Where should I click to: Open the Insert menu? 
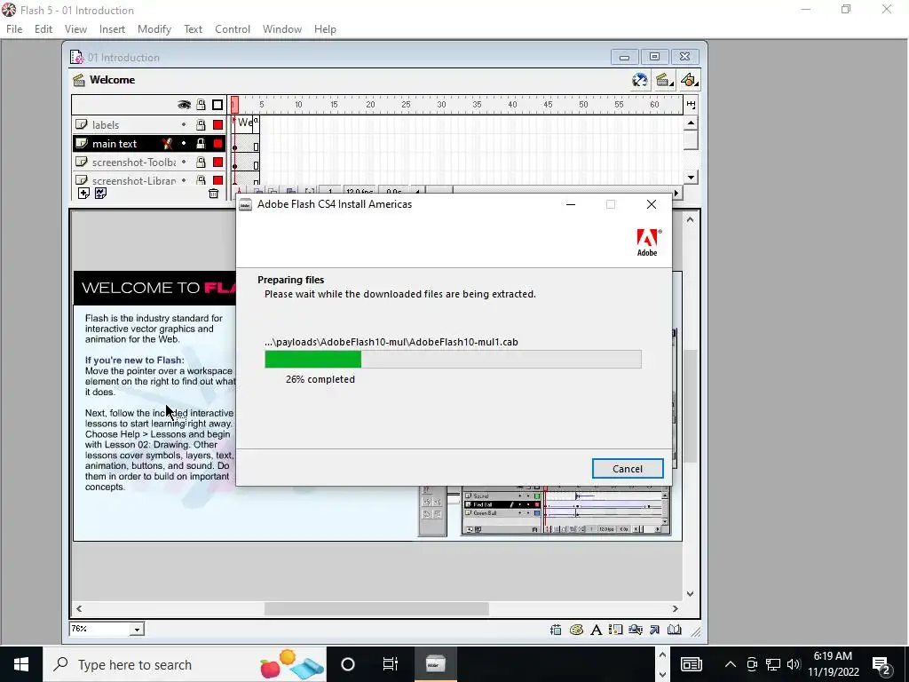pyautogui.click(x=112, y=29)
